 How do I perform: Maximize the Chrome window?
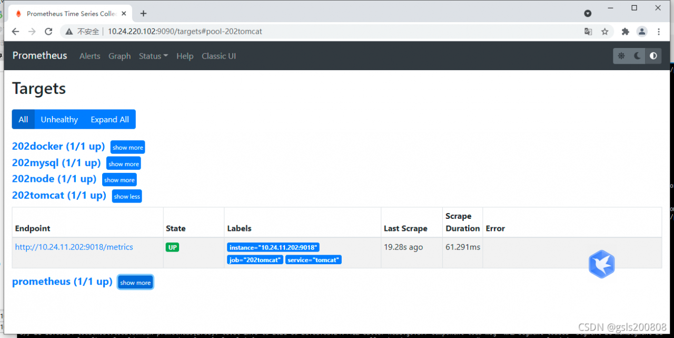pos(635,8)
